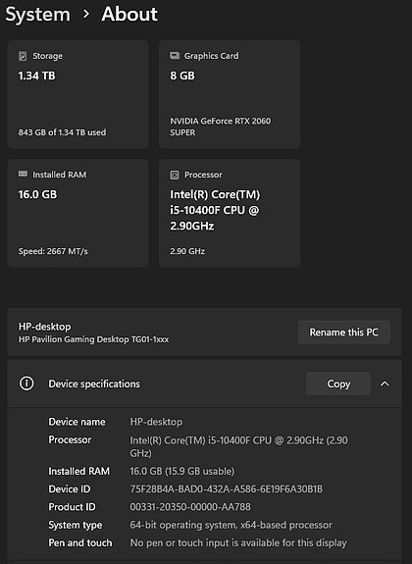Click the 'Processor' label in specifications list

point(70,439)
